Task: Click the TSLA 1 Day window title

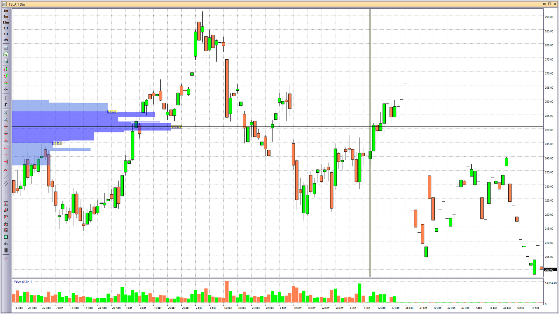Action: click(x=17, y=4)
